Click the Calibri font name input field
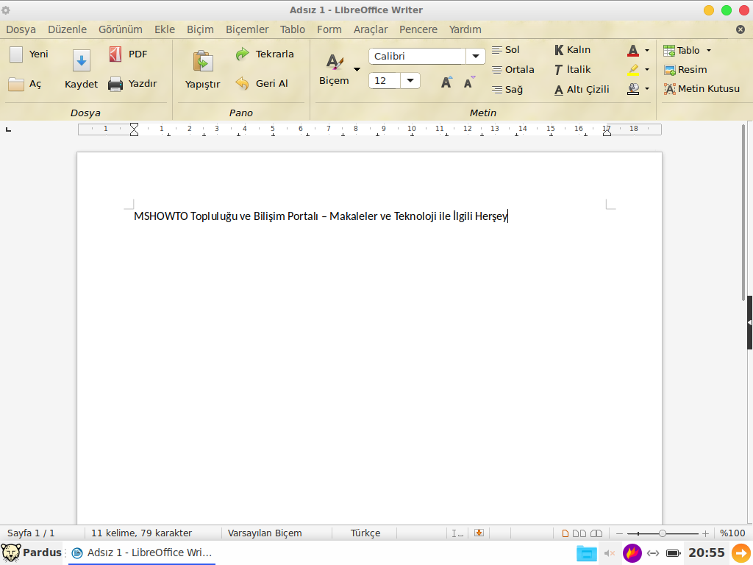 (417, 56)
